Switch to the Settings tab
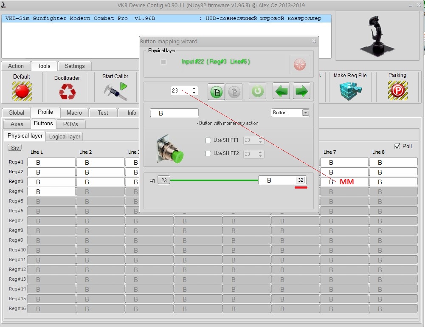Image resolution: width=425 pixels, height=327 pixels. tap(74, 66)
